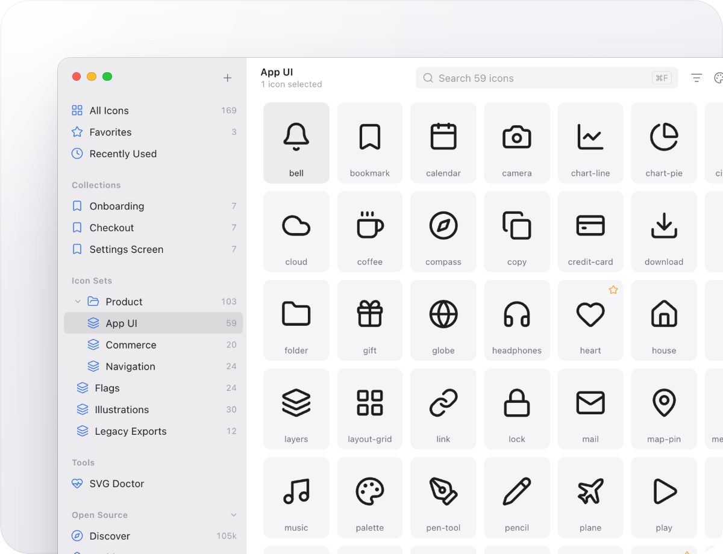723x554 pixels.
Task: Select the layout-grid icon tile
Action: (370, 408)
